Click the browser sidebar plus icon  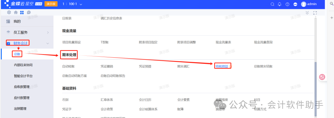[x=332, y=18]
